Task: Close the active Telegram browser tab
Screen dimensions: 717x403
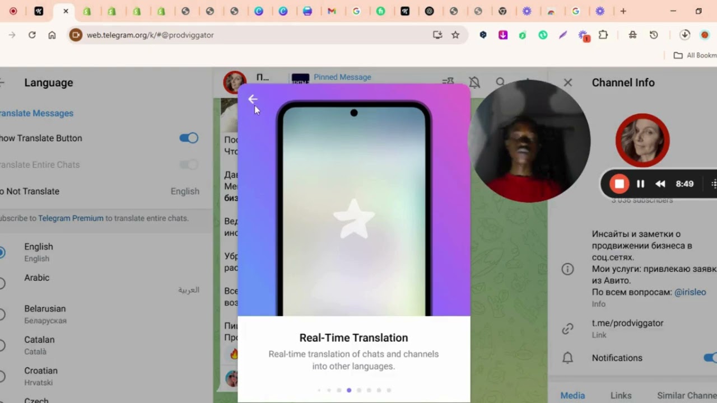Action: click(66, 11)
